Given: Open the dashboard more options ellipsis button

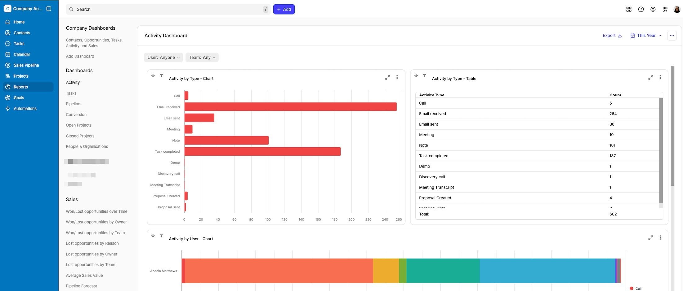Looking at the screenshot, I should (672, 36).
